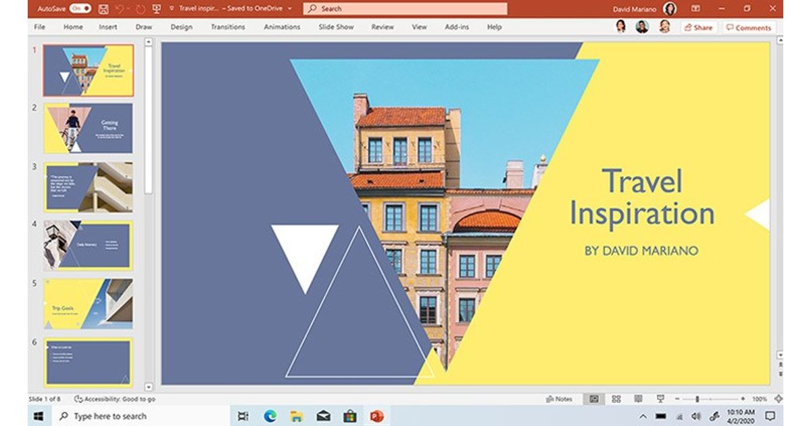Turn off the AutoSave toggle
Image resolution: width=811 pixels, height=426 pixels.
click(x=80, y=9)
